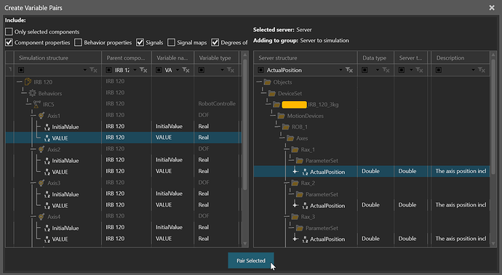Expand Rax_3 ActualPosition plus sign
502x275 pixels.
pos(295,239)
